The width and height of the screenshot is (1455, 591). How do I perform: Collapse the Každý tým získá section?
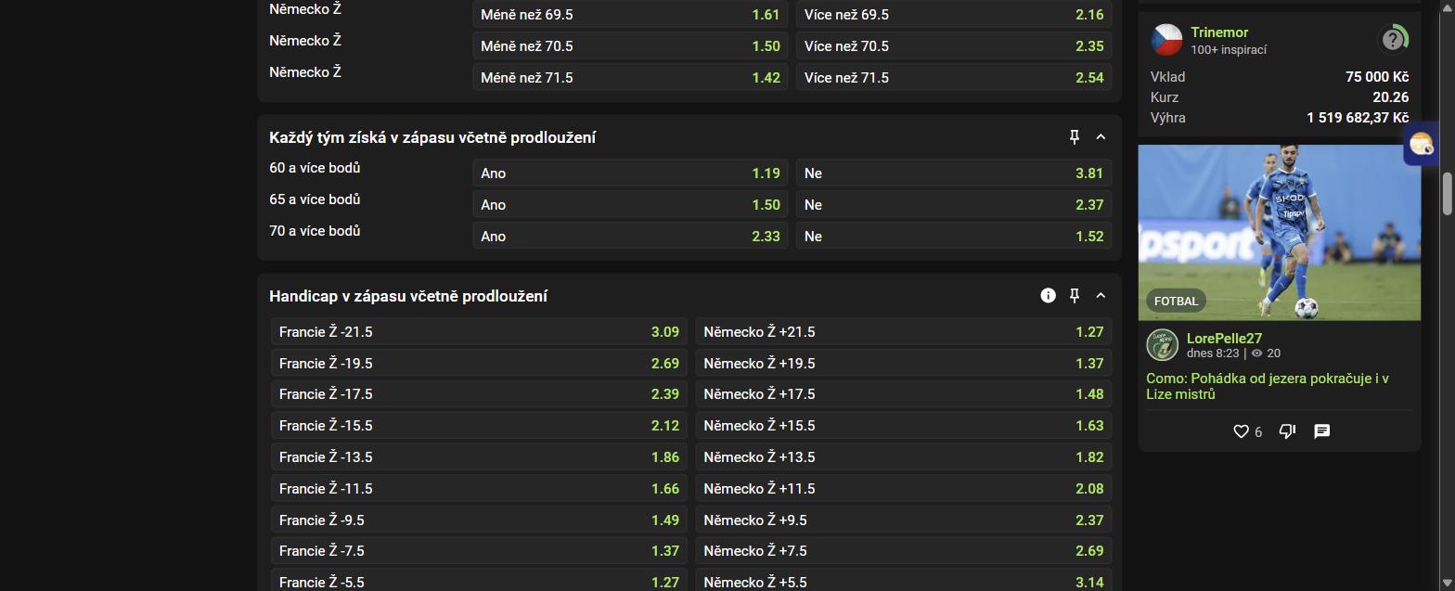point(1101,137)
